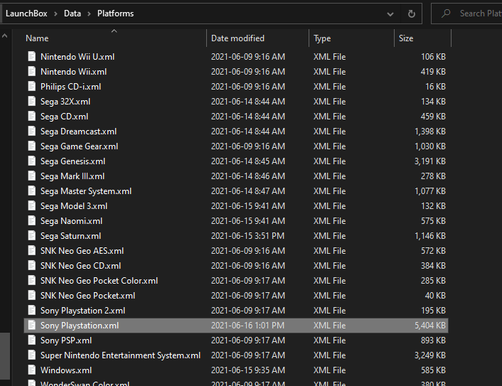The width and height of the screenshot is (502, 386).
Task: Click the SNK Neo Geo Pocket.xml file icon
Action: [32, 296]
